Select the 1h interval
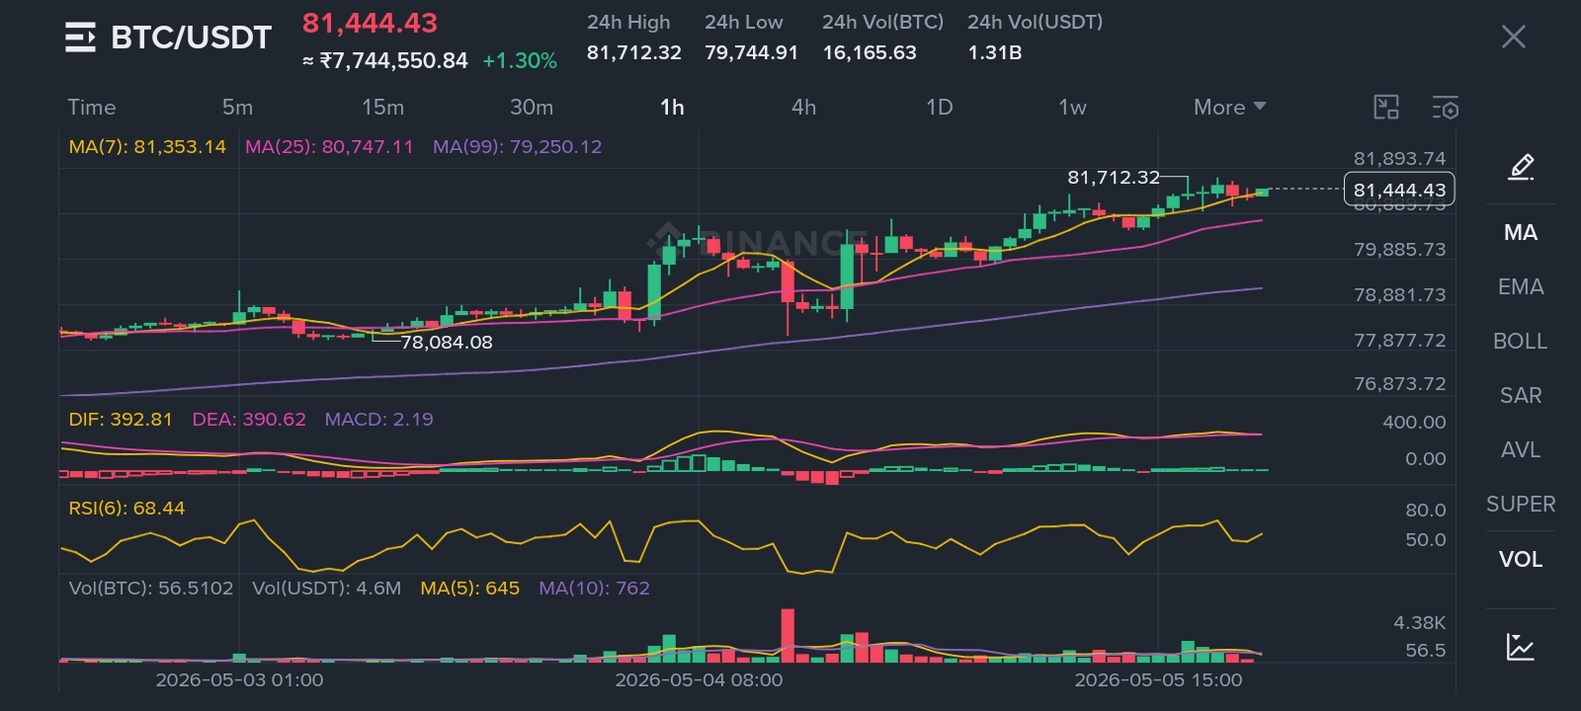This screenshot has width=1581, height=711. click(x=672, y=107)
